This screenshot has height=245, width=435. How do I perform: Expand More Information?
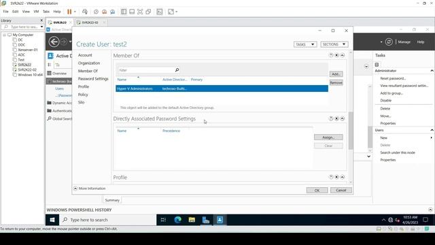(90, 189)
